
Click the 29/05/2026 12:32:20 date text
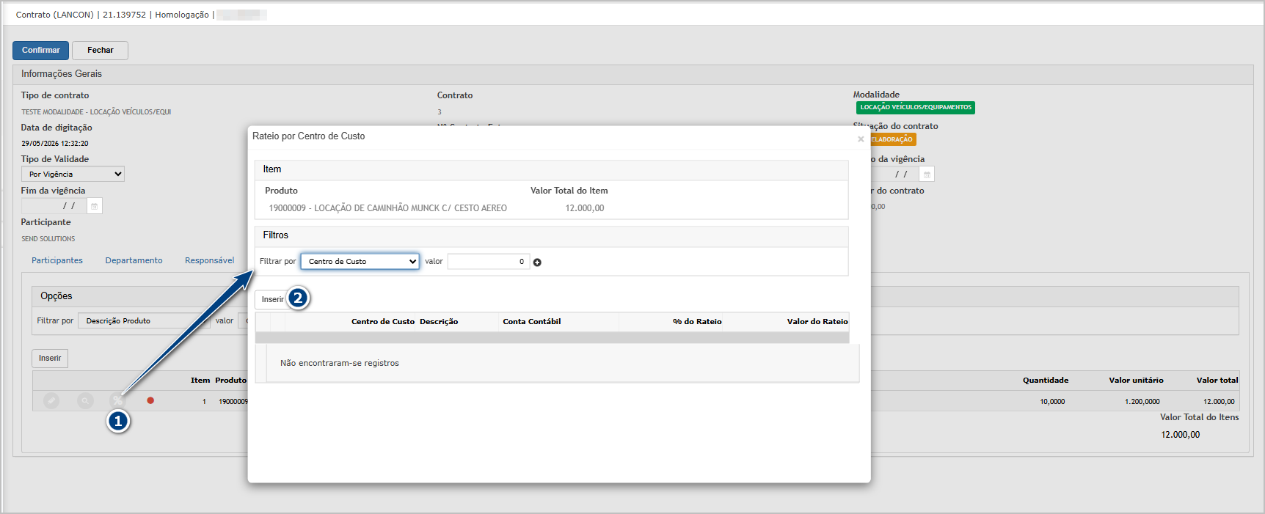(x=55, y=144)
